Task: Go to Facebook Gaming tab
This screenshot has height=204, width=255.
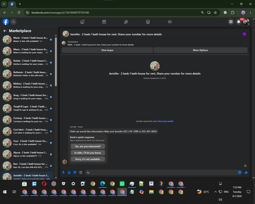Action: pos(170,22)
